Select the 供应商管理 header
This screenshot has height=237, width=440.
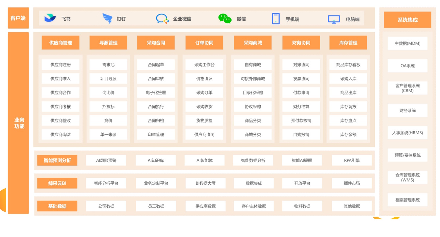61,43
